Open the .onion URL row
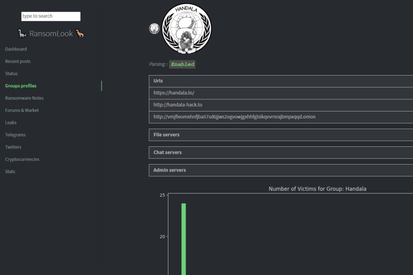This screenshot has width=413, height=275. click(281, 117)
